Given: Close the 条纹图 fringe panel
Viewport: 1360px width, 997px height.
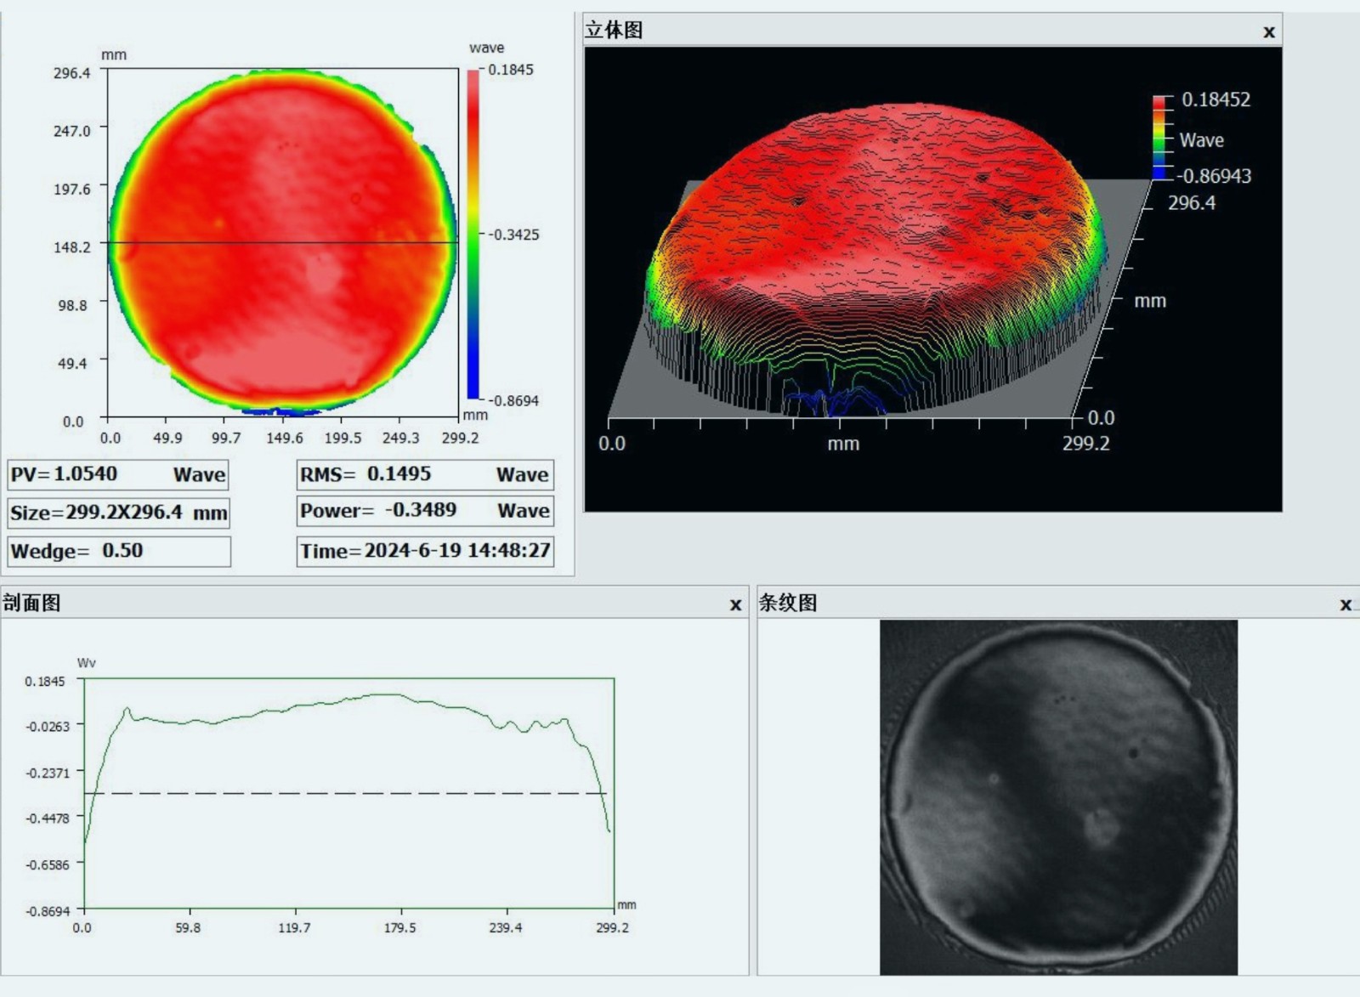Looking at the screenshot, I should (1345, 604).
